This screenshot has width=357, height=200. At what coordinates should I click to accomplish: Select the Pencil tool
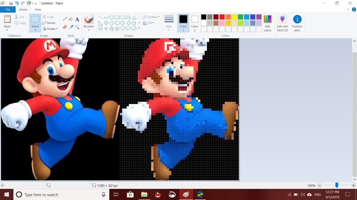[64, 19]
